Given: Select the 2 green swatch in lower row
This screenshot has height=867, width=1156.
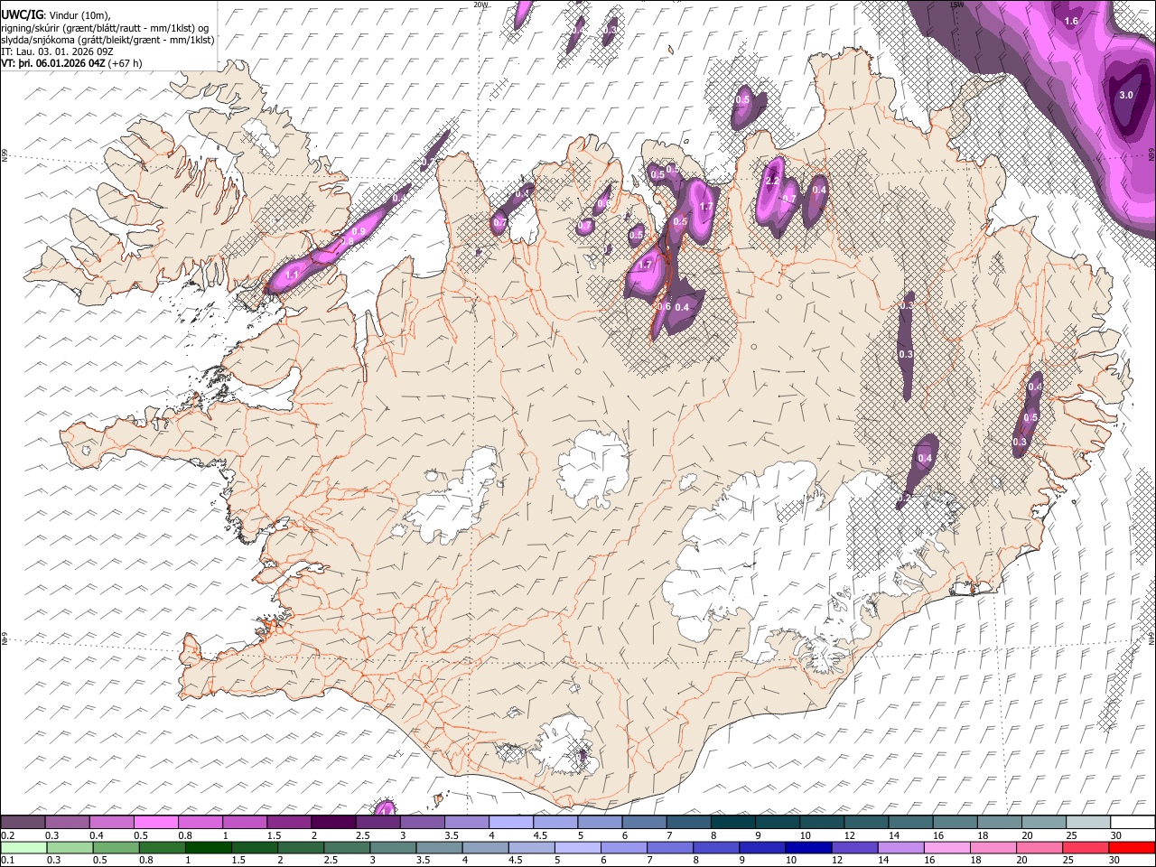Looking at the screenshot, I should (x=300, y=848).
